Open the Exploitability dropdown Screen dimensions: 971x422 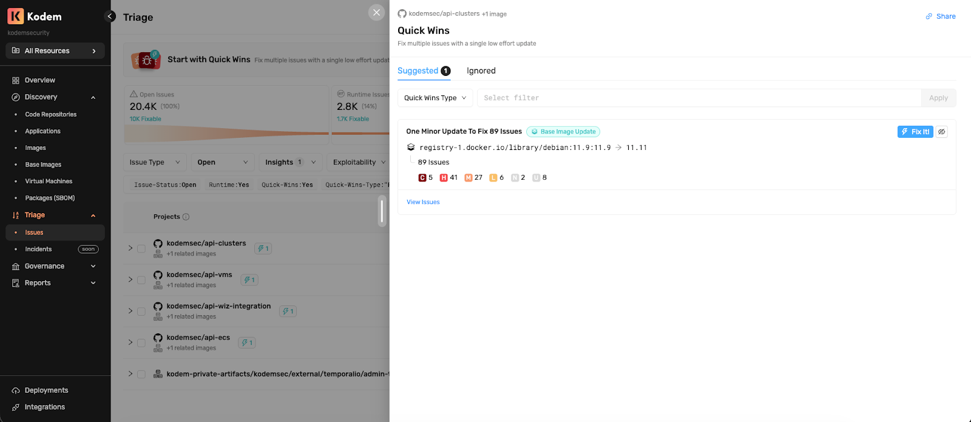click(x=358, y=162)
